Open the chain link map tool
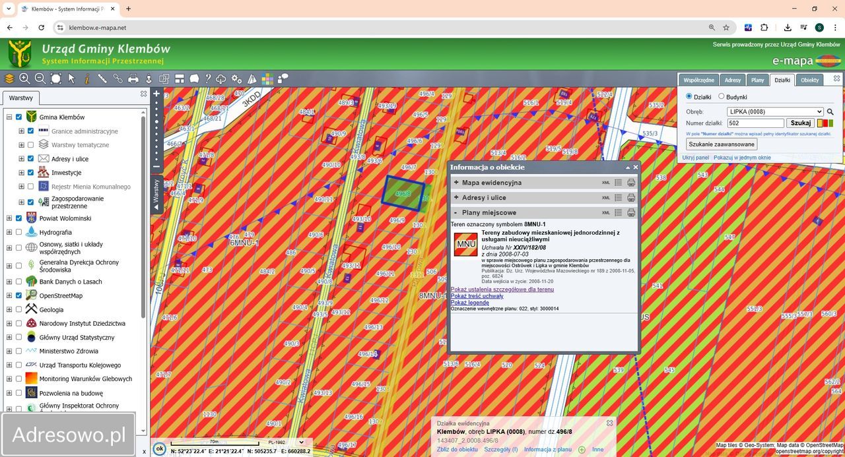Image resolution: width=845 pixels, height=457 pixels. point(118,78)
